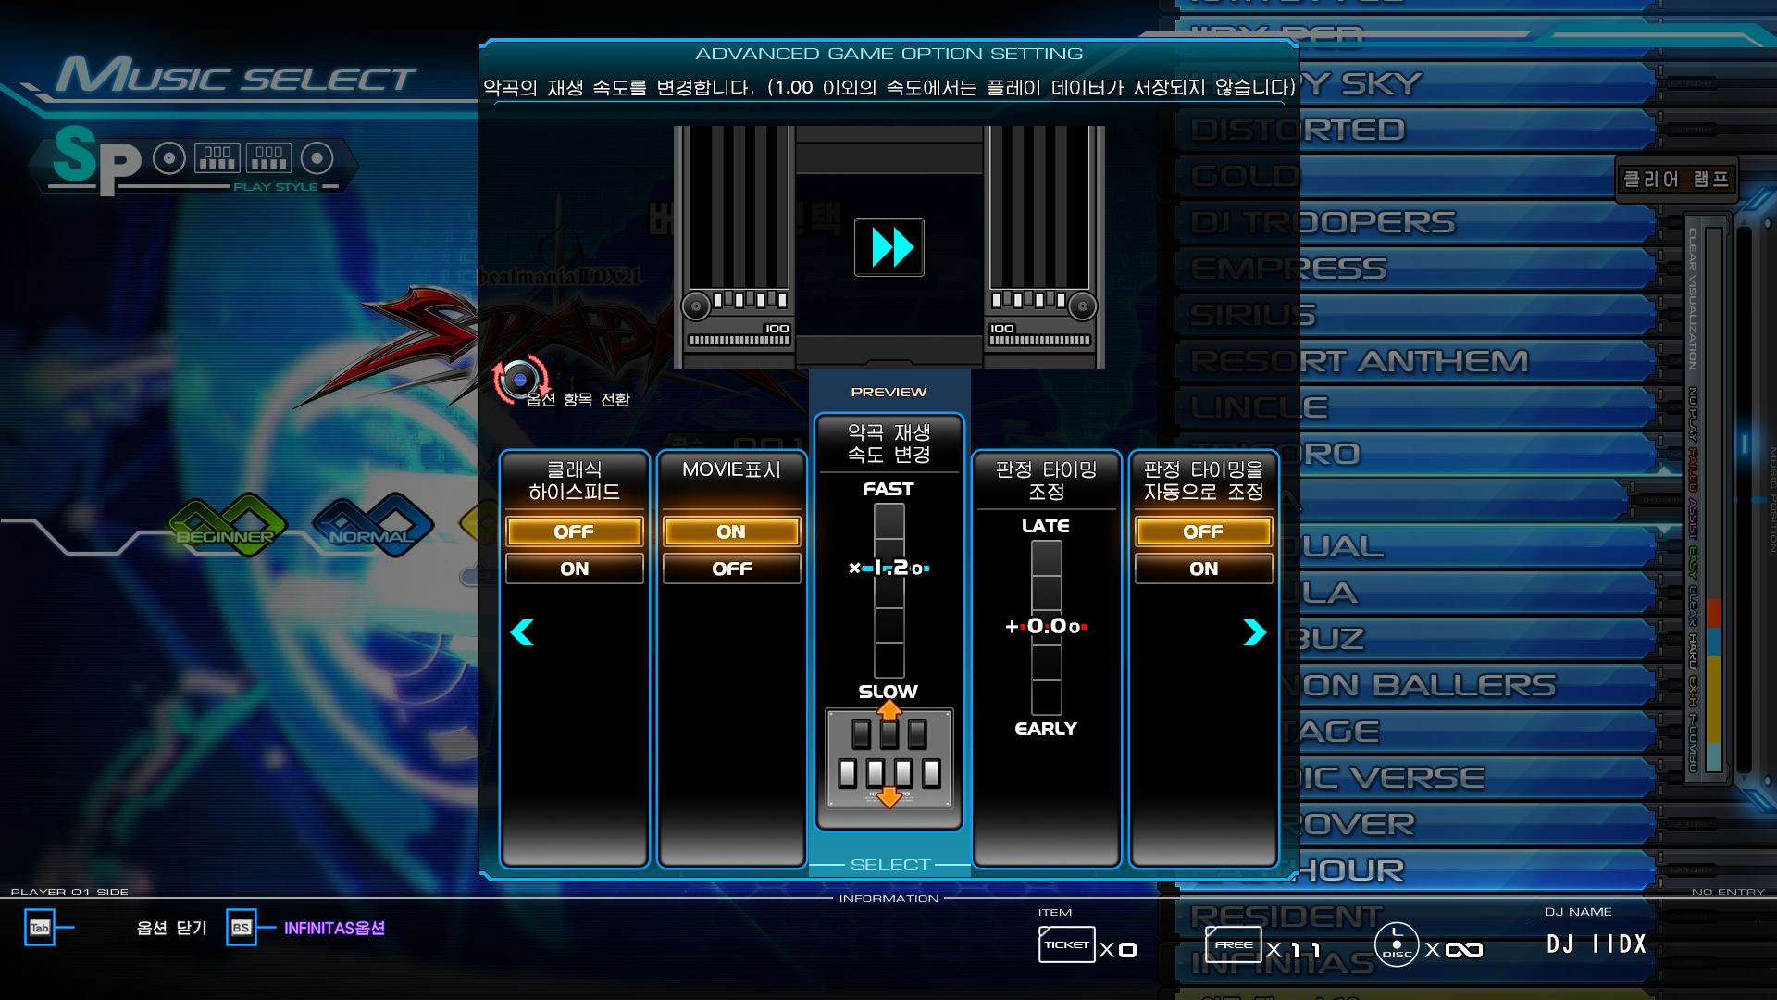This screenshot has width=1777, height=1000.
Task: Turn MOVIE display OFF
Action: [x=731, y=569]
